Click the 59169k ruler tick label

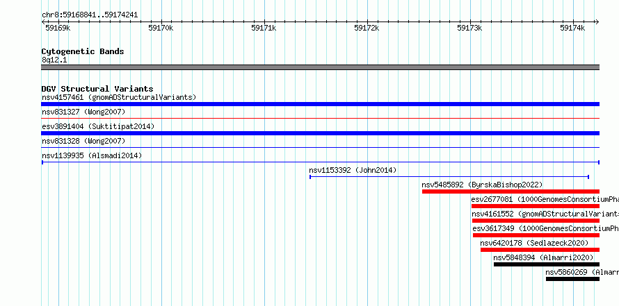58,28
